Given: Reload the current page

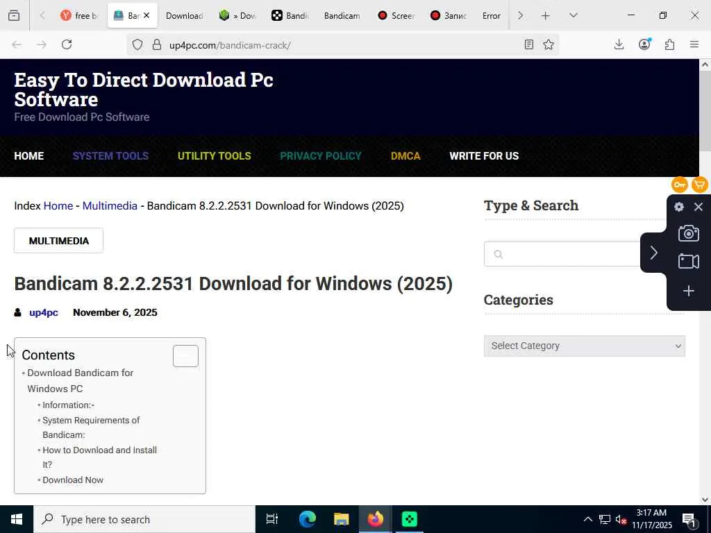Looking at the screenshot, I should pos(67,44).
